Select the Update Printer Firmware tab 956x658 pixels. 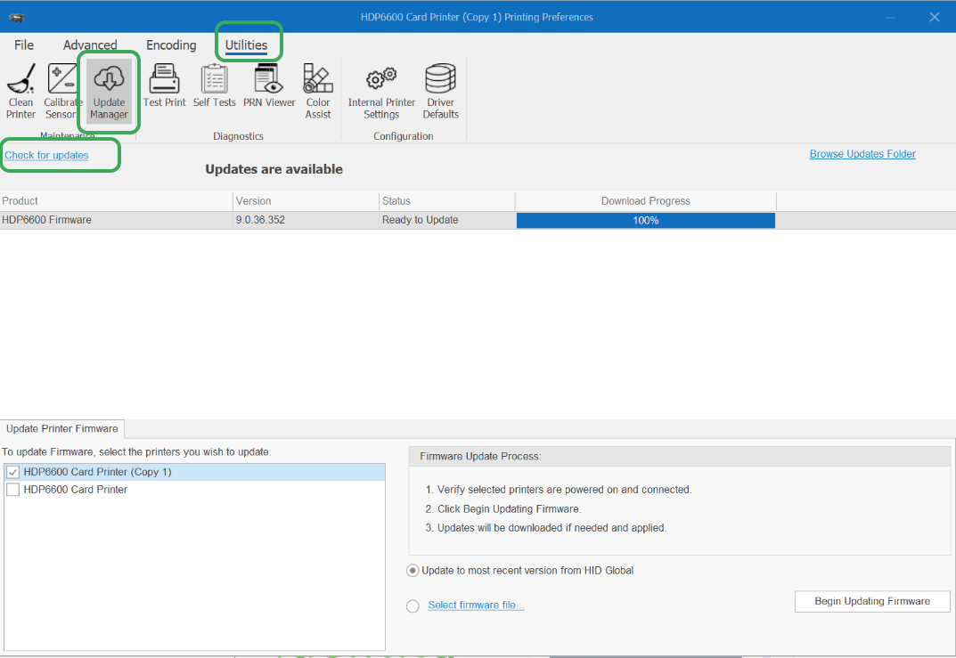(x=62, y=429)
